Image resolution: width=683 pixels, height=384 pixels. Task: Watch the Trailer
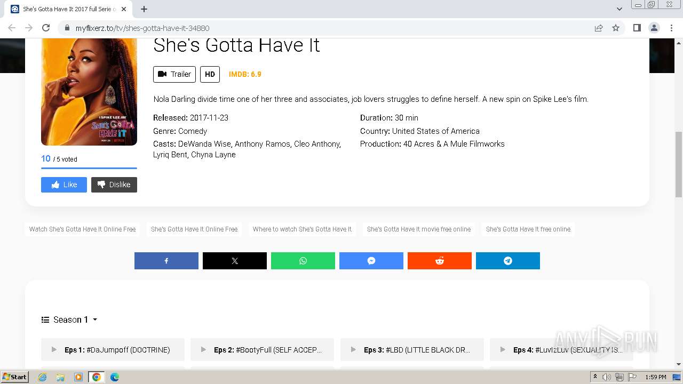(174, 74)
